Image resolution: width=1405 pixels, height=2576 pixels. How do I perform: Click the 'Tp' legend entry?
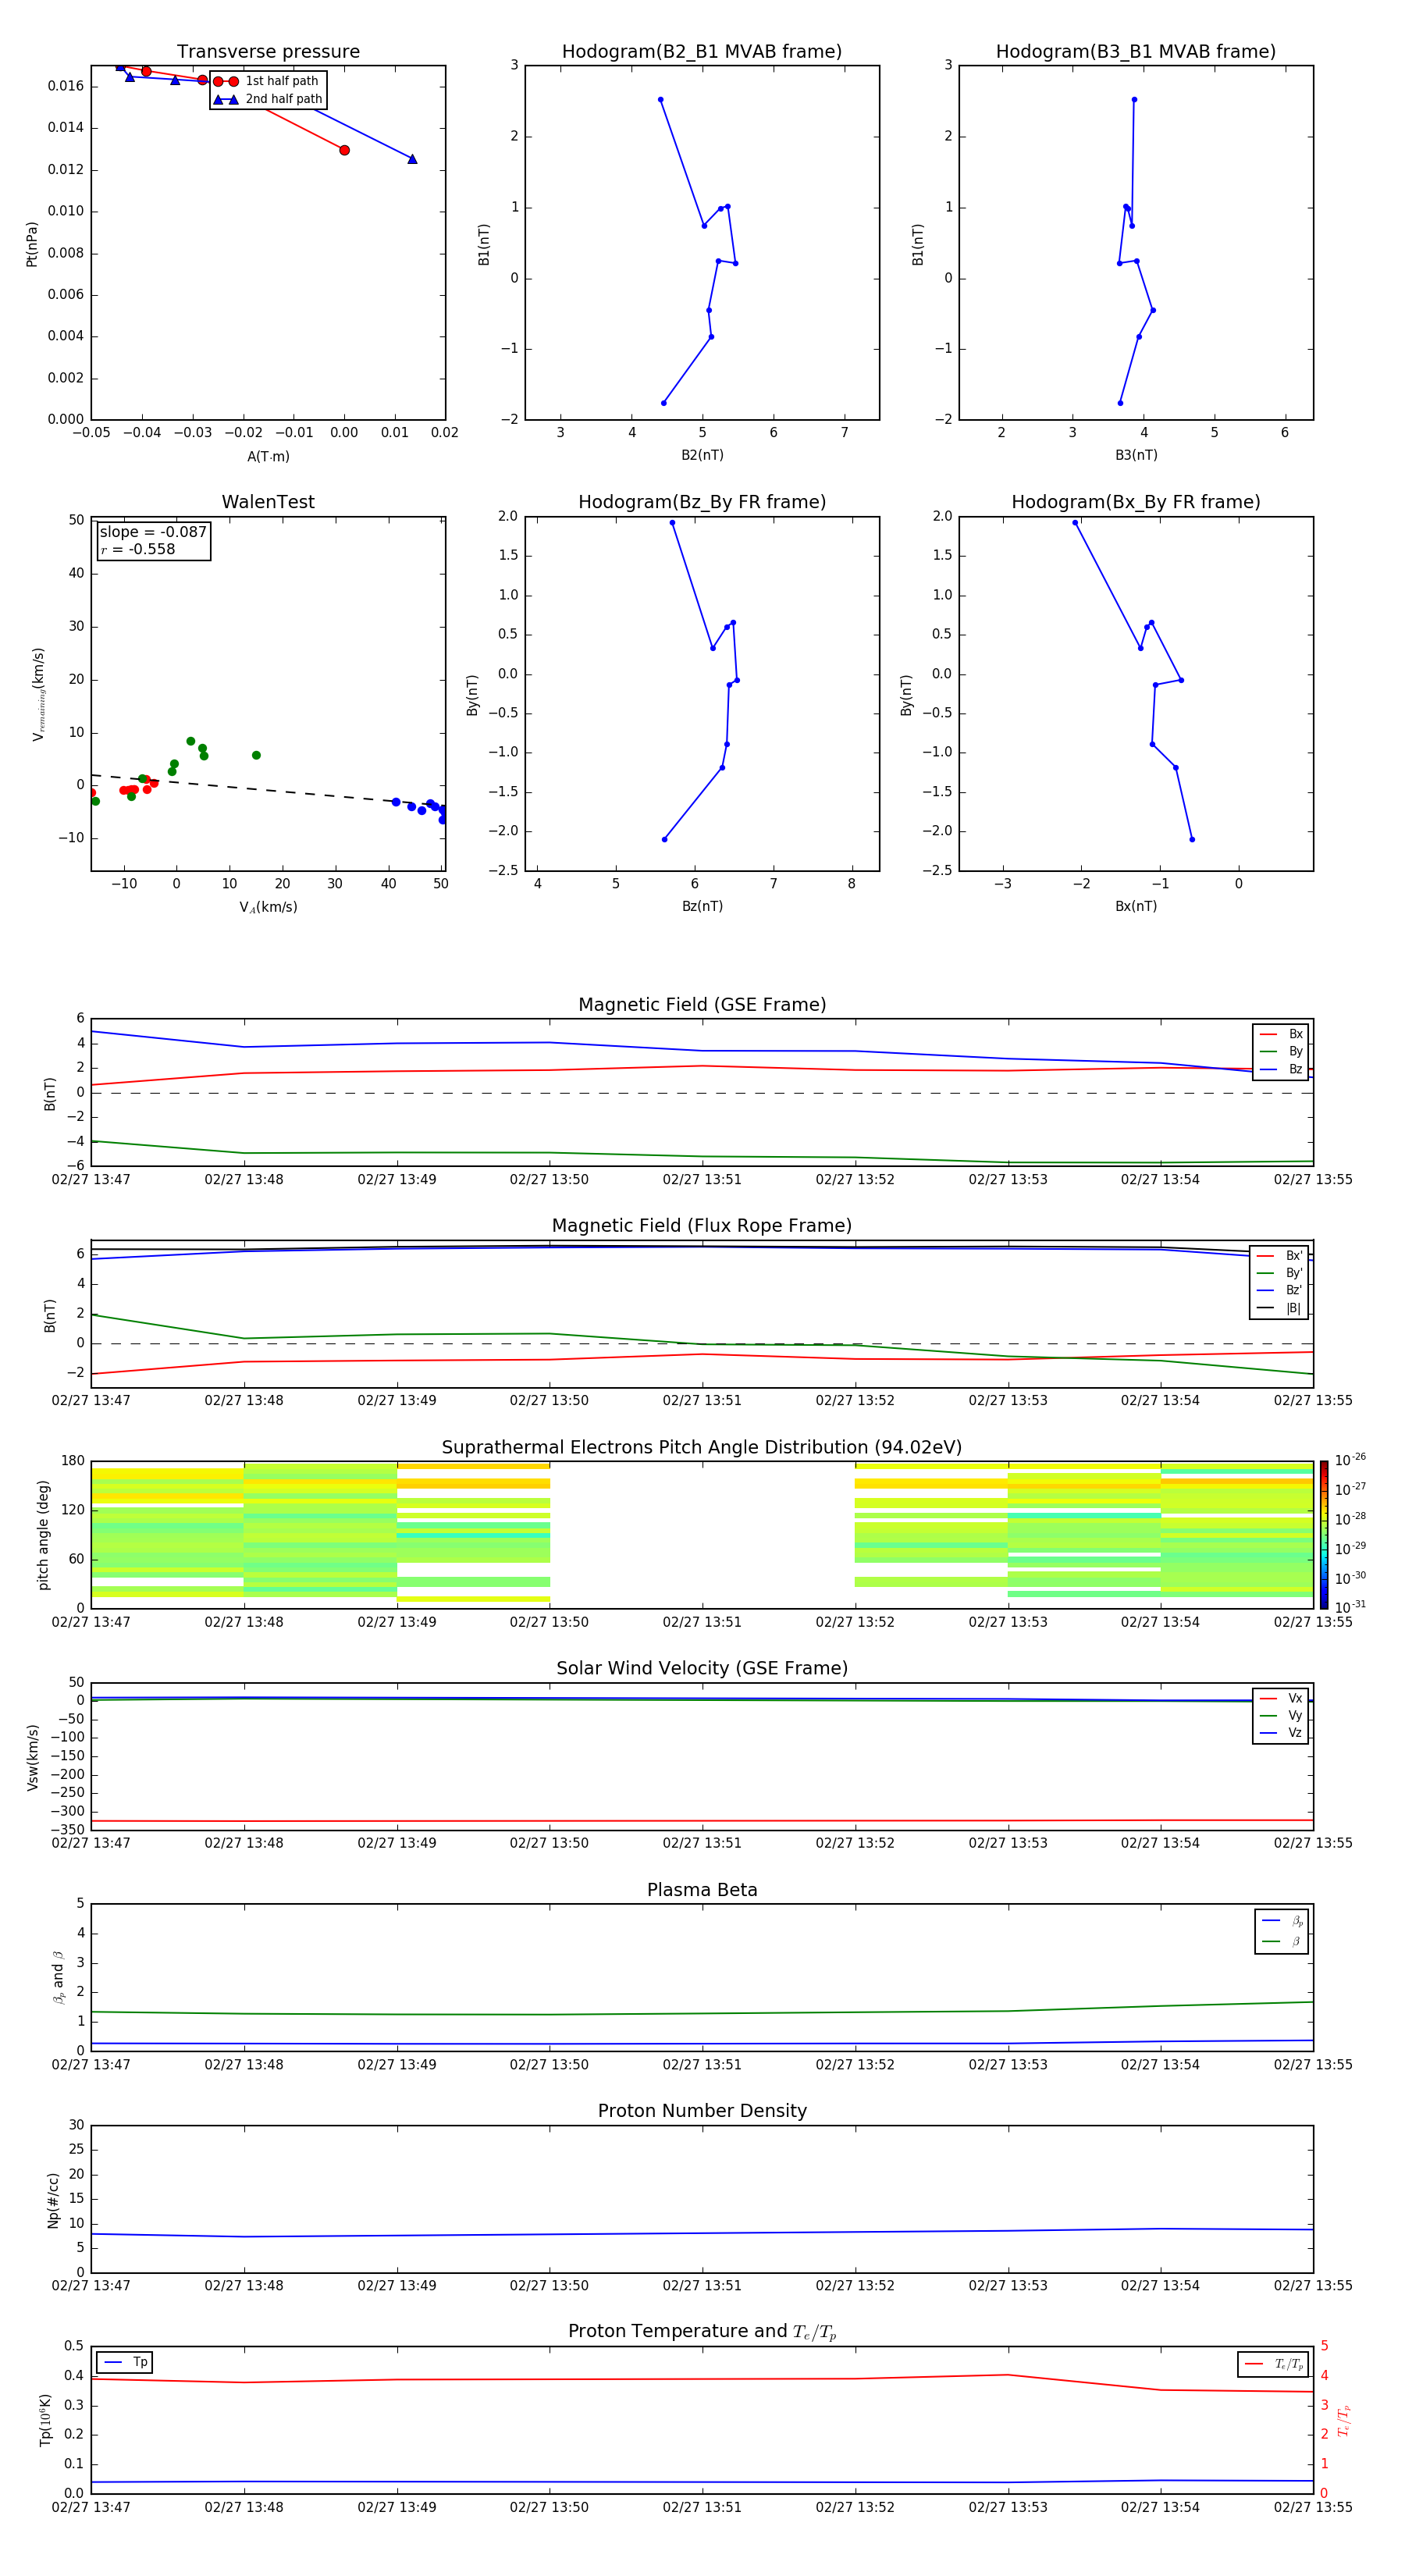125,2362
